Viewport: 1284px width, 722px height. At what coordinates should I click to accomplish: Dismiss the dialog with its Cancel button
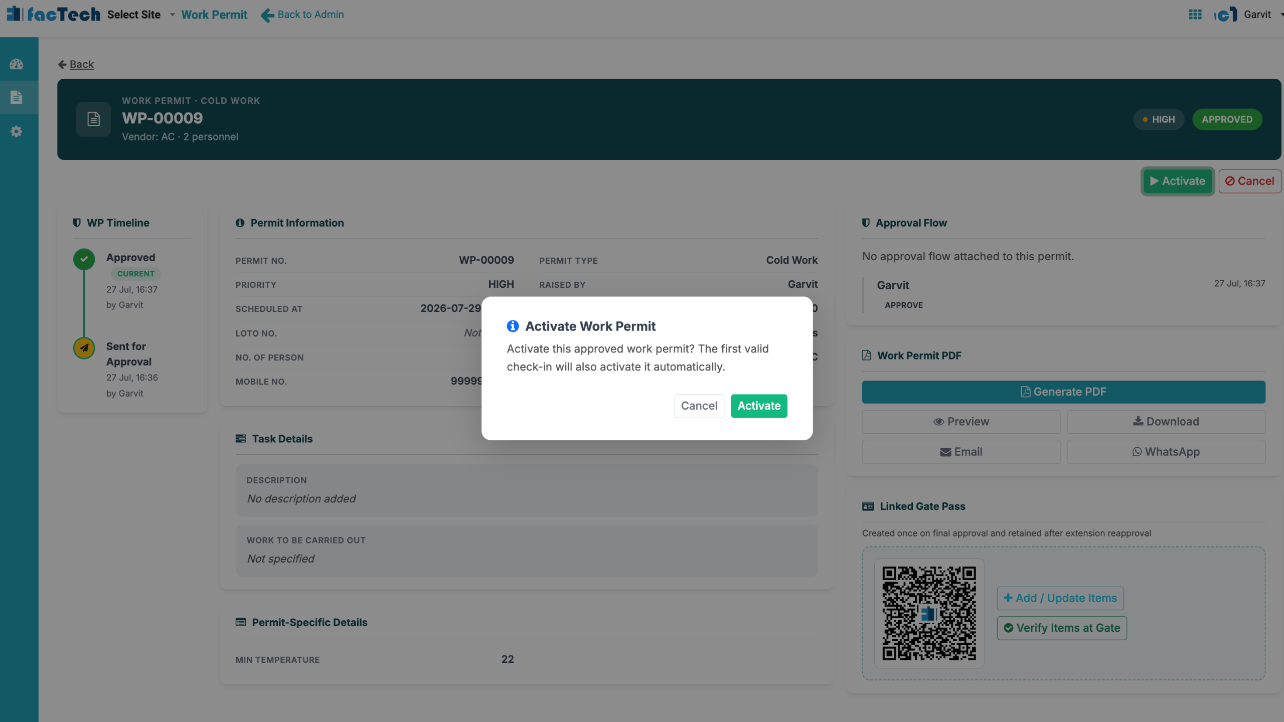pos(699,406)
